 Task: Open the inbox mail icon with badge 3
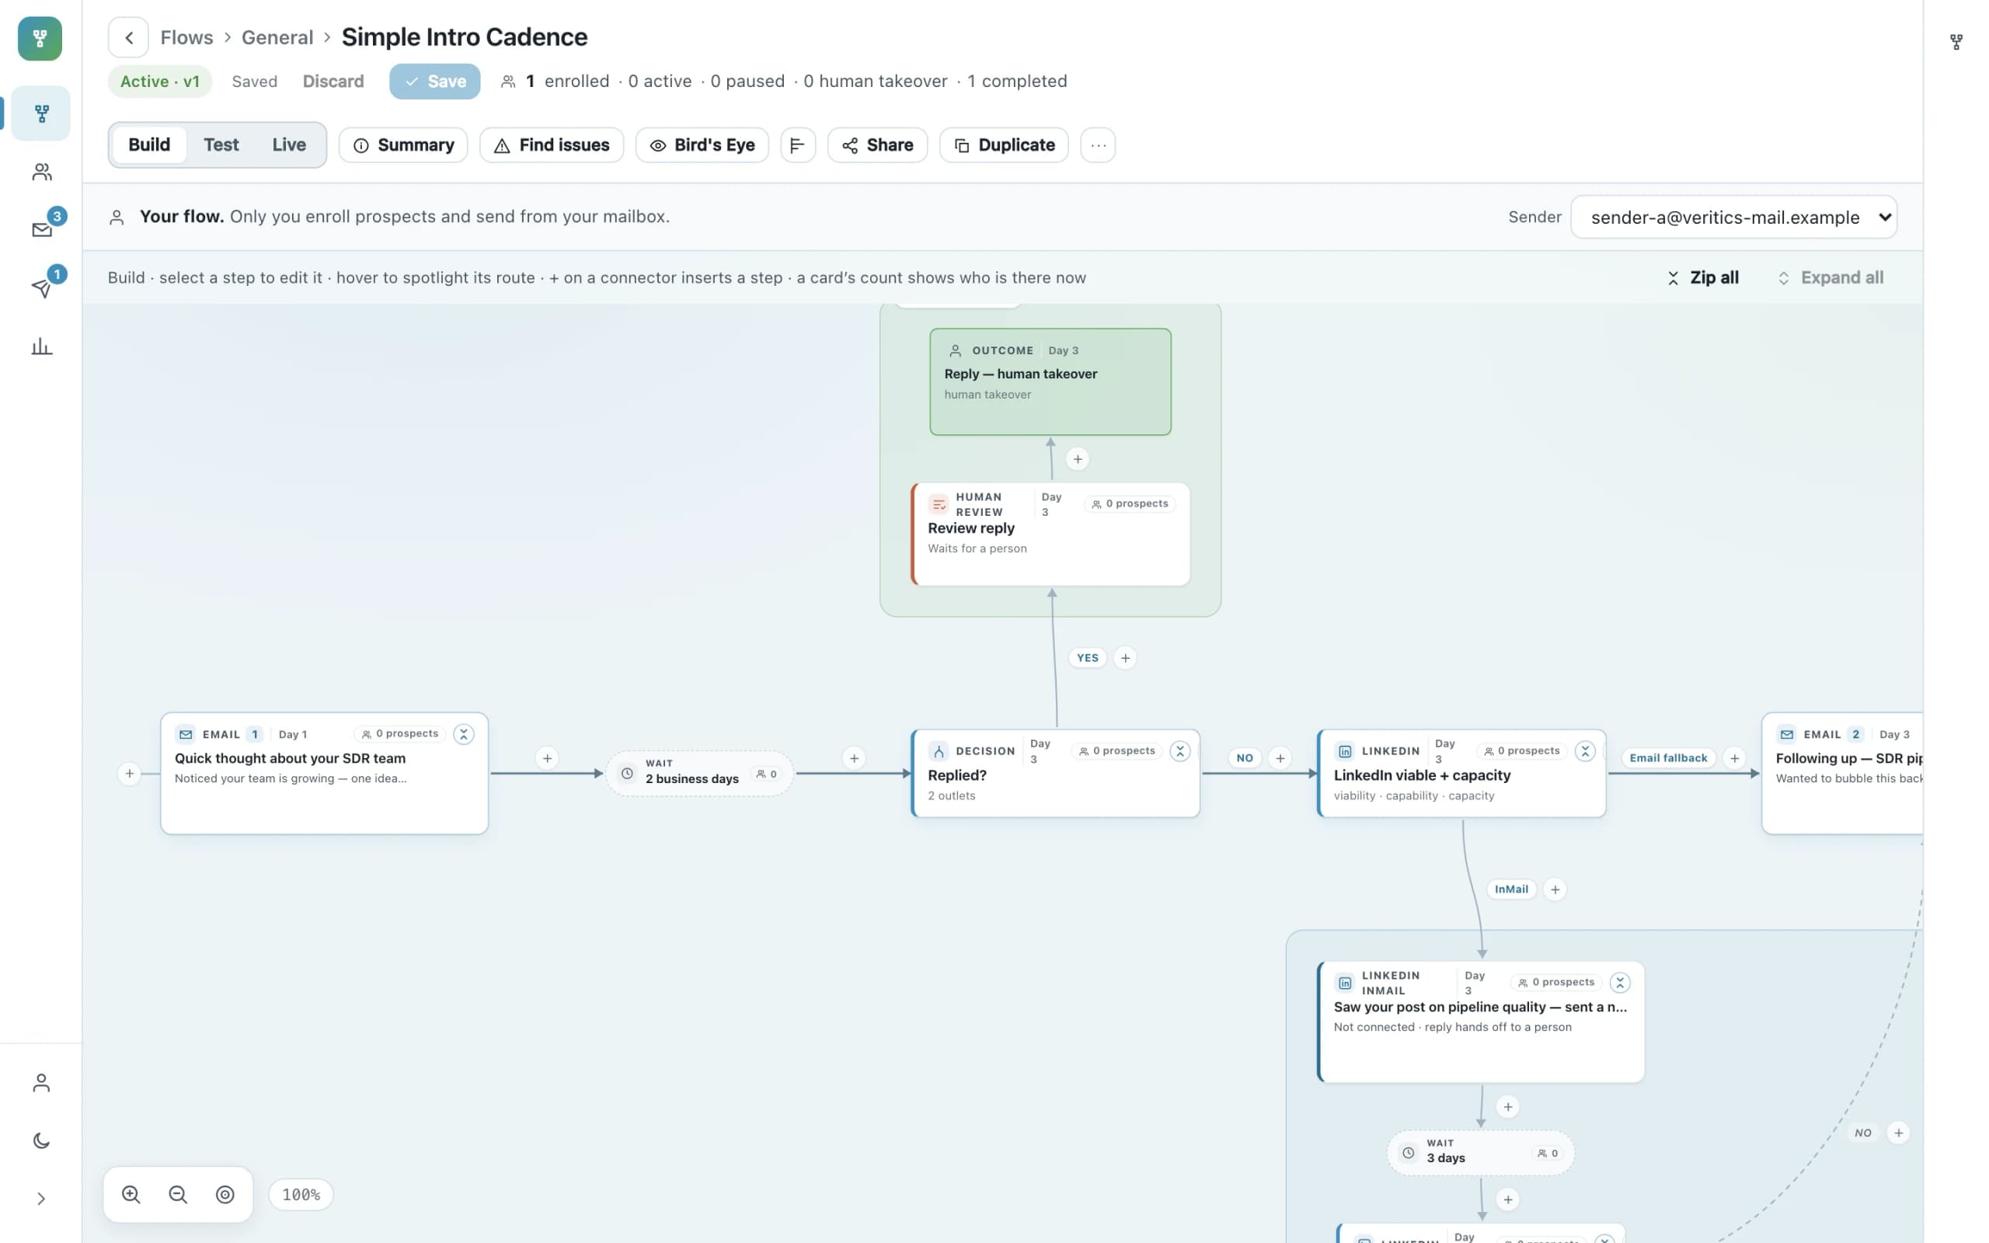(x=41, y=229)
